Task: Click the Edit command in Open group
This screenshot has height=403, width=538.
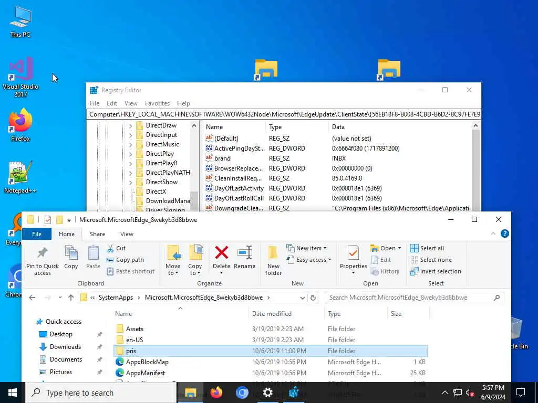Action: click(381, 260)
